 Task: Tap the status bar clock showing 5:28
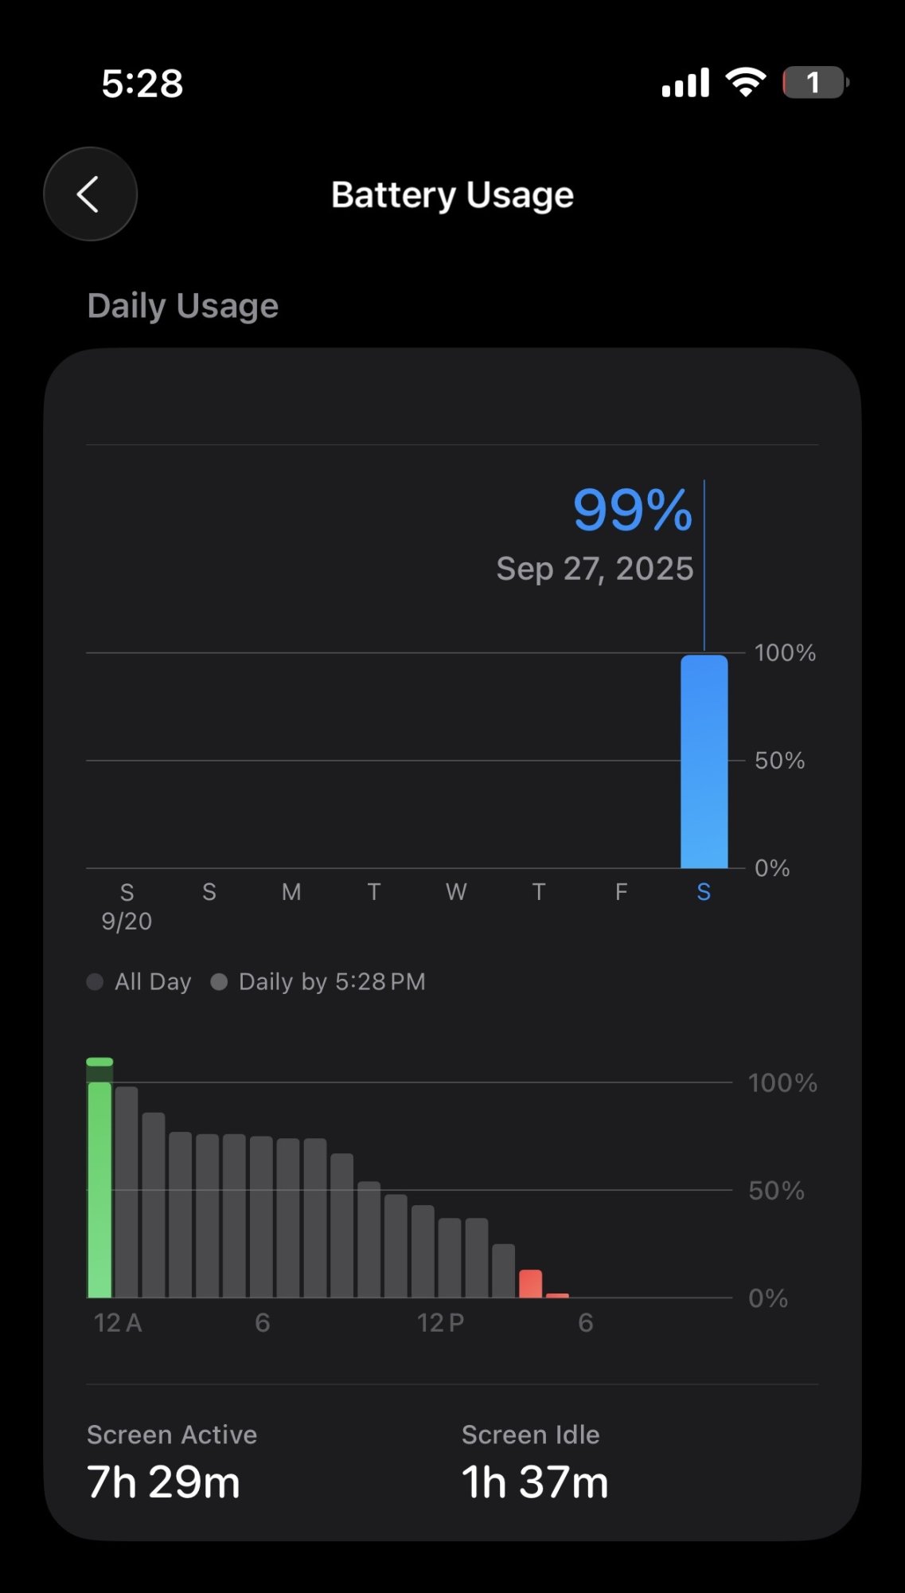(142, 84)
